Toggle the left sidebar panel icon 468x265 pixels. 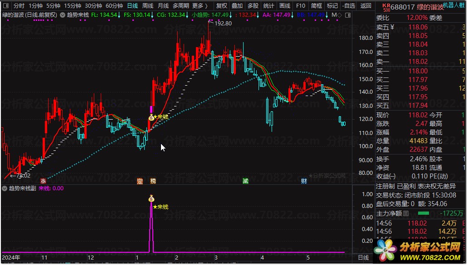click(x=6, y=6)
